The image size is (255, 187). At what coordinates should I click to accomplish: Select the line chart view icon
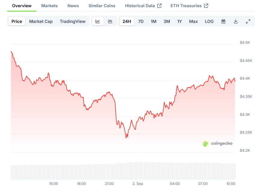[x=98, y=21]
